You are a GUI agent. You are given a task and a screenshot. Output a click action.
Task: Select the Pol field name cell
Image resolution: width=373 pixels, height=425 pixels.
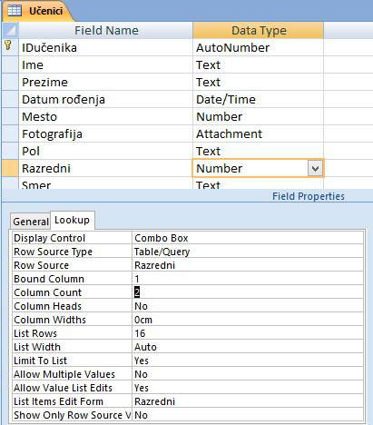(x=106, y=151)
